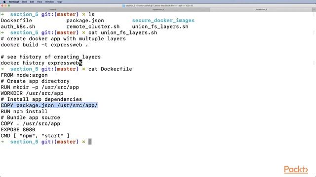Click 'RUN npm install' line

24,112
